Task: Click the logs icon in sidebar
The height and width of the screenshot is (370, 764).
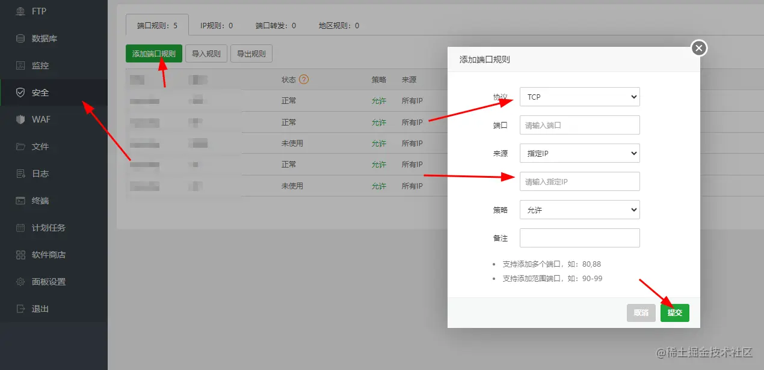Action: click(20, 174)
